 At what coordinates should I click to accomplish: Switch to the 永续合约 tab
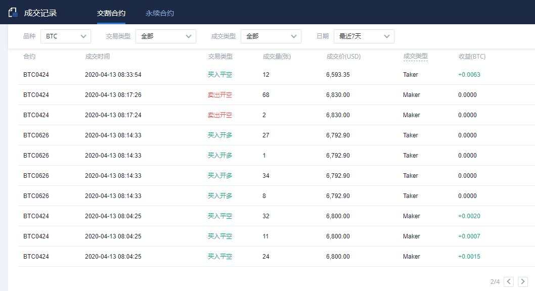[x=160, y=13]
